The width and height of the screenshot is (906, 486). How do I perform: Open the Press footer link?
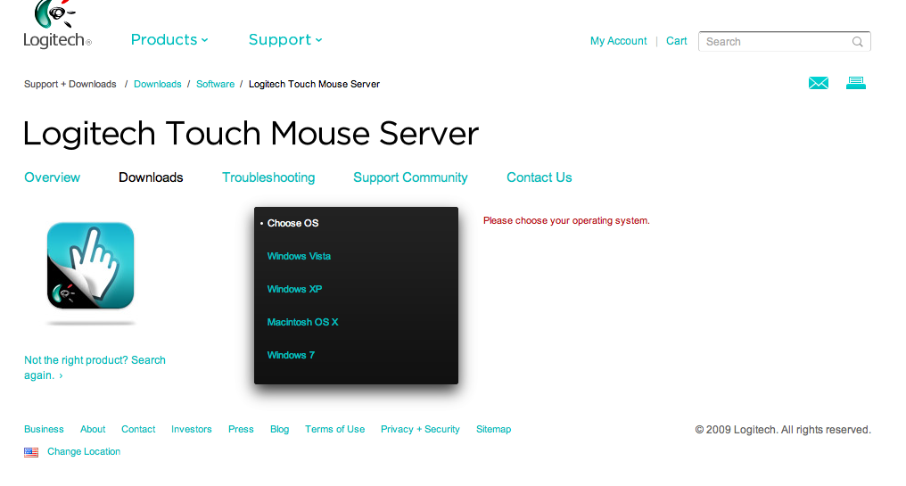[x=241, y=429]
